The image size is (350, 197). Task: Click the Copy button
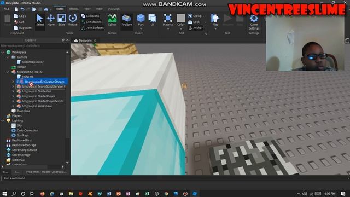tap(20, 16)
